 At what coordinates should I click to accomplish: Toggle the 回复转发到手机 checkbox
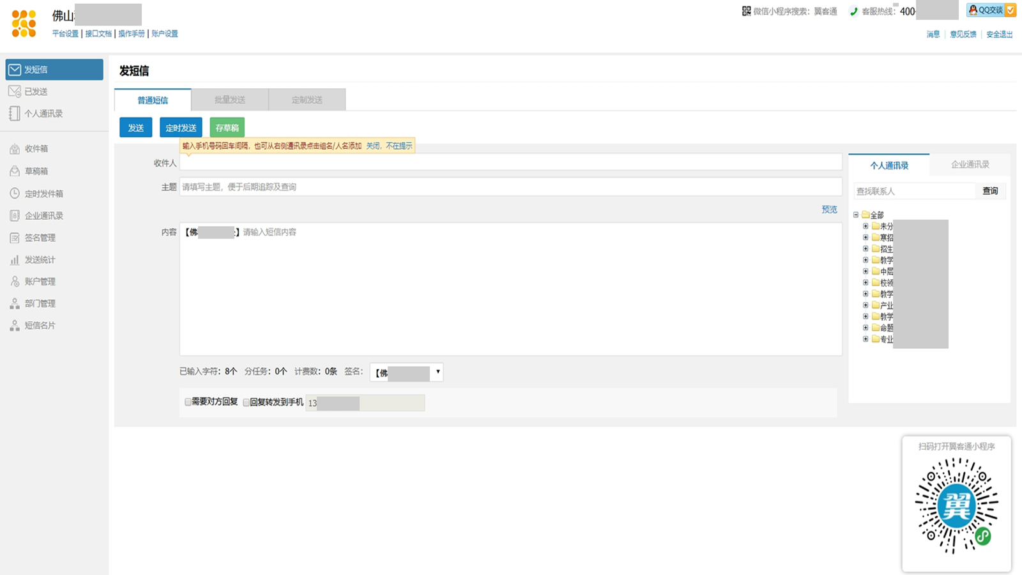[x=246, y=402]
